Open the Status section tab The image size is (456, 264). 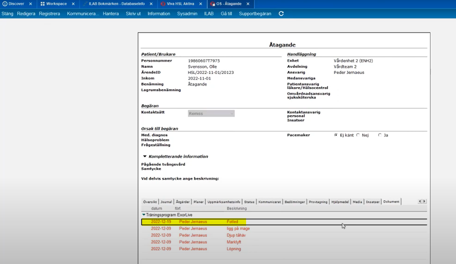249,202
